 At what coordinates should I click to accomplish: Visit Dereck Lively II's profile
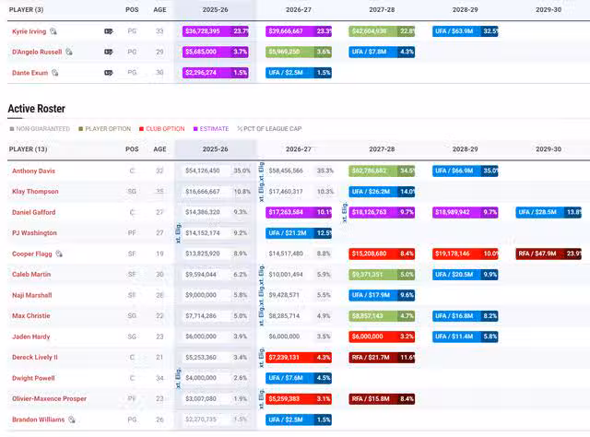[35, 357]
